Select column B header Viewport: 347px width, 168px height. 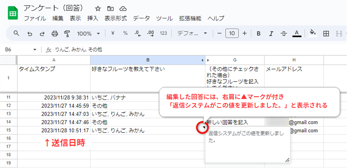[x=148, y=60]
